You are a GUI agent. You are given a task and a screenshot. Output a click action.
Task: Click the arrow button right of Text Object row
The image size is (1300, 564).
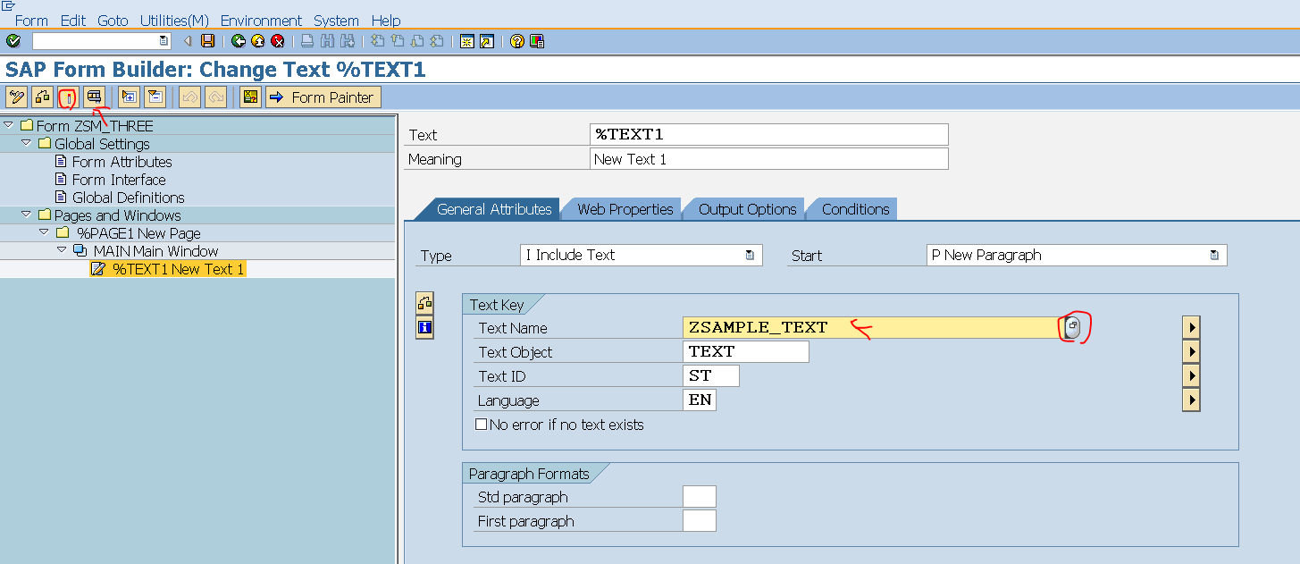1190,351
